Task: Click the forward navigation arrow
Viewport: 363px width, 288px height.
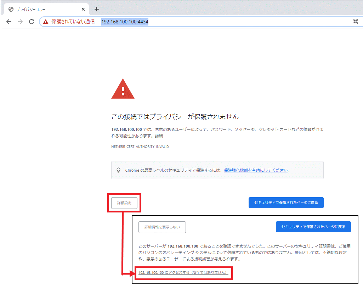Action: pyautogui.click(x=20, y=22)
